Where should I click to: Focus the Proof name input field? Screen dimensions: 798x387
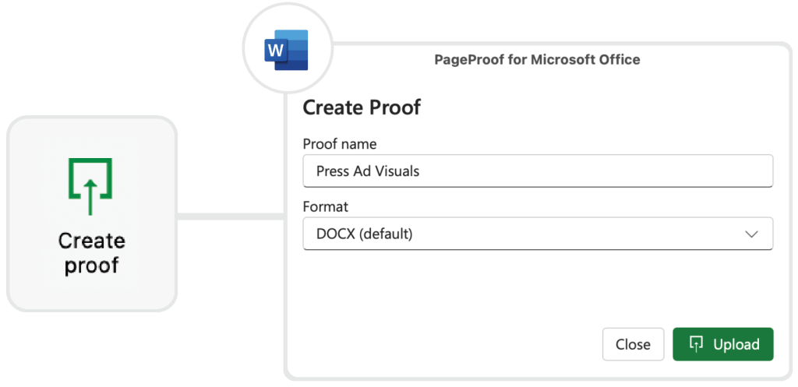coord(538,171)
